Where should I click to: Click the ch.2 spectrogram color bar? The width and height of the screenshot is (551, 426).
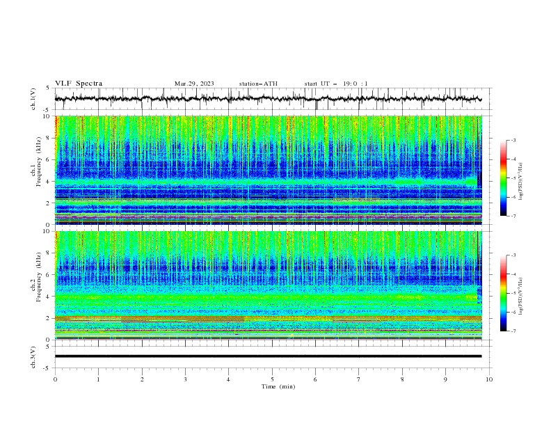coord(503,293)
